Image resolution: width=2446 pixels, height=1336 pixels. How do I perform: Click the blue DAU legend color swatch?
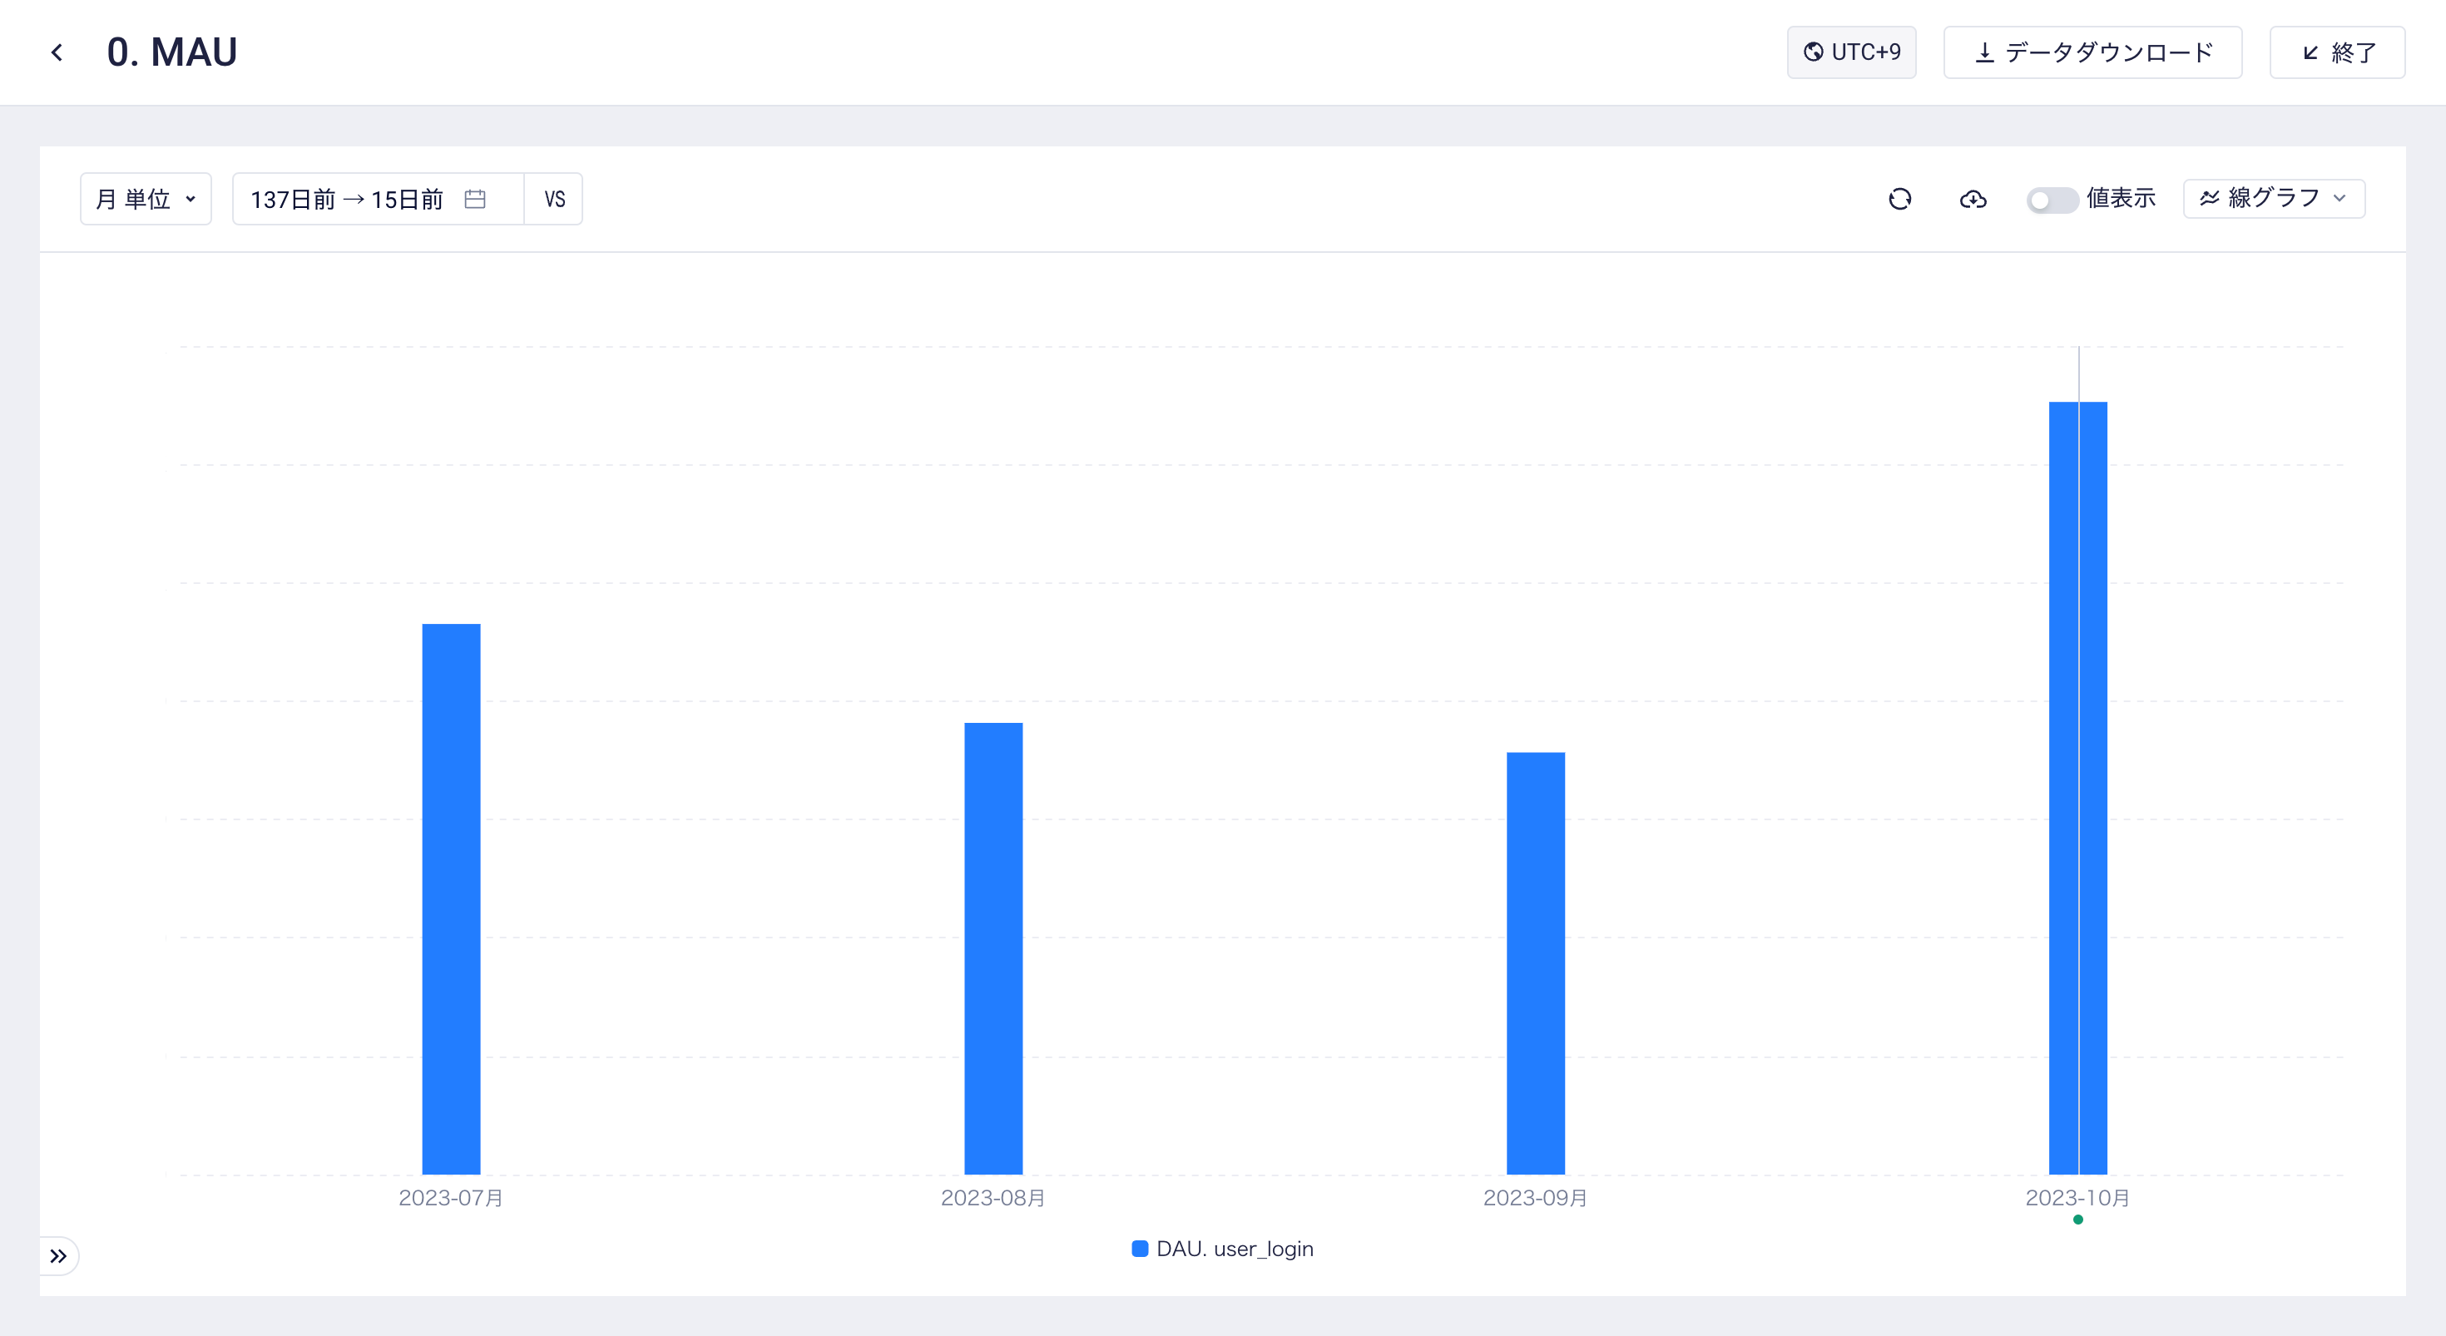(x=1141, y=1249)
